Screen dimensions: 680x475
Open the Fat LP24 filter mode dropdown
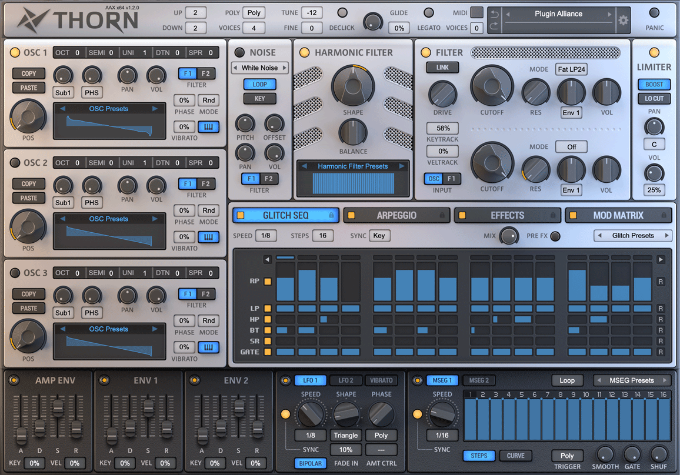pyautogui.click(x=571, y=69)
